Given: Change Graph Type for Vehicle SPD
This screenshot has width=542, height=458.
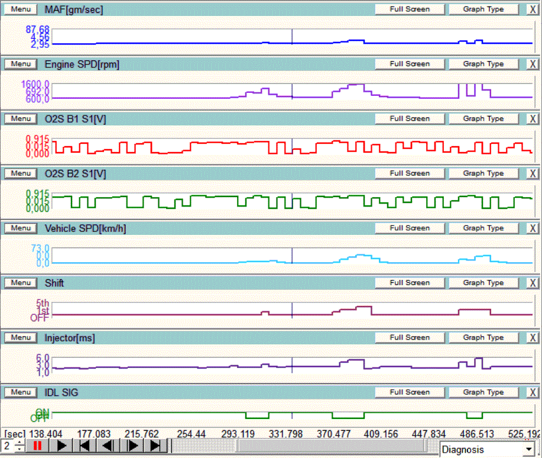Looking at the screenshot, I should [483, 228].
